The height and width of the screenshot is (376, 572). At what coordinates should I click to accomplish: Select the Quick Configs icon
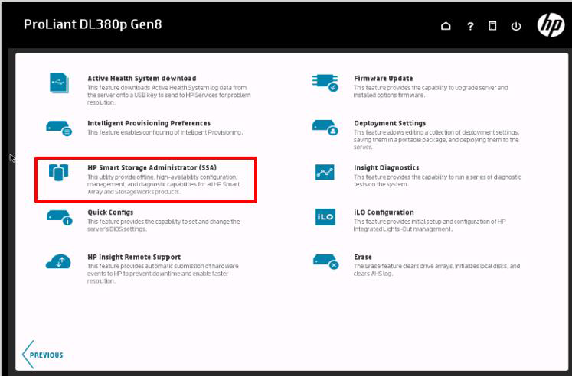point(59,217)
